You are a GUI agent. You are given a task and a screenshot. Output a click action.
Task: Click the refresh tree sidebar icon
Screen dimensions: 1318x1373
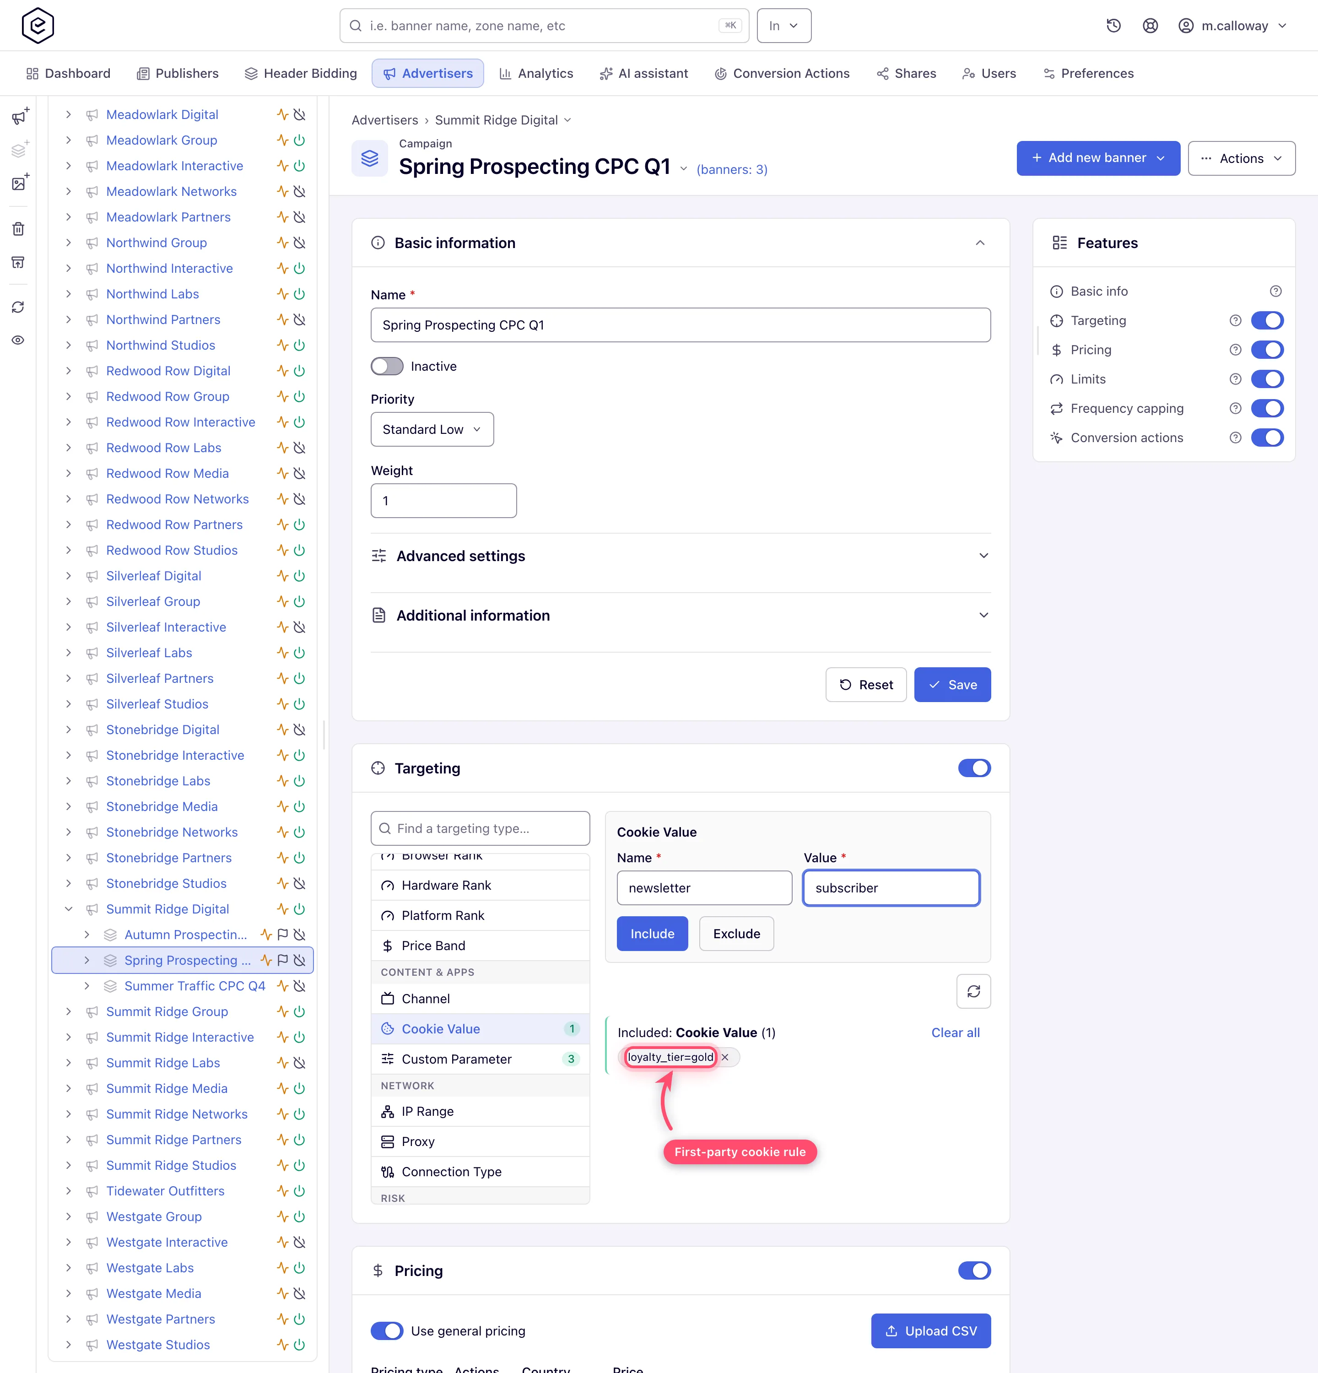coord(18,308)
